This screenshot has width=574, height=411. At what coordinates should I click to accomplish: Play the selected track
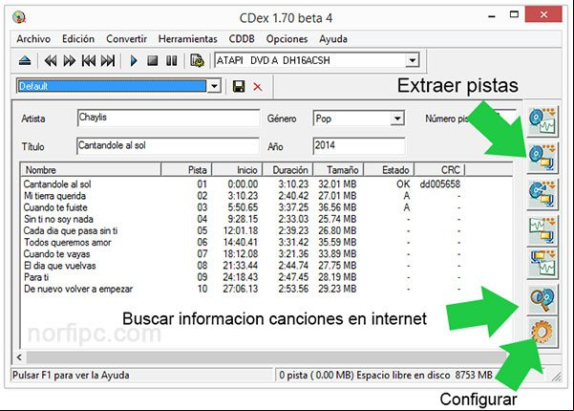134,61
